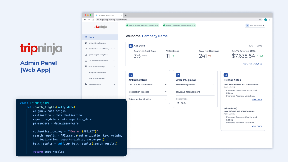Open the Business Name account dropdown
288x162 pixels.
(255, 25)
